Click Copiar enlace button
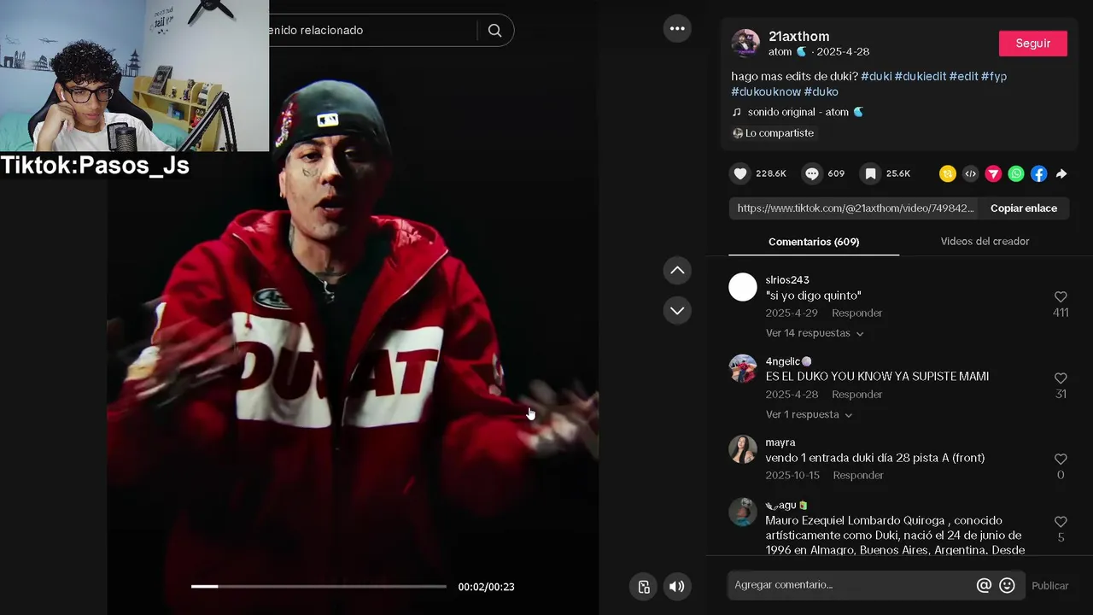This screenshot has width=1093, height=615. (1024, 208)
